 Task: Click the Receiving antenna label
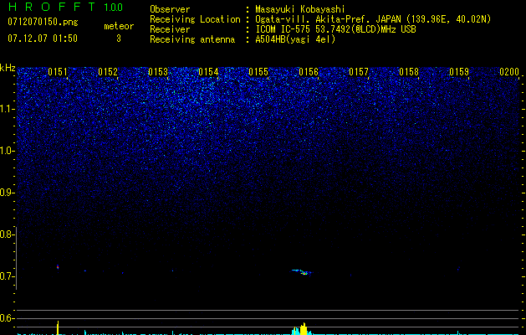pyautogui.click(x=192, y=39)
